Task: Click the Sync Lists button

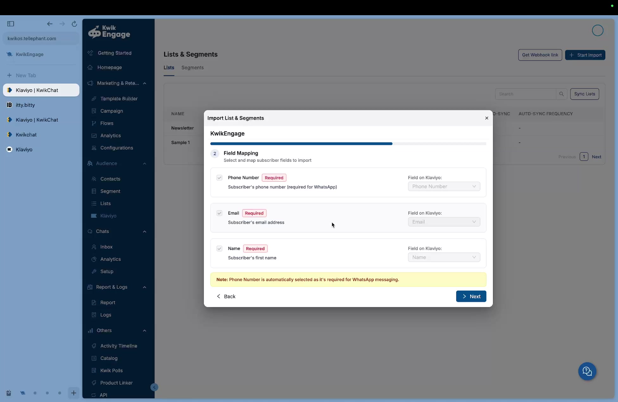Action: point(584,94)
